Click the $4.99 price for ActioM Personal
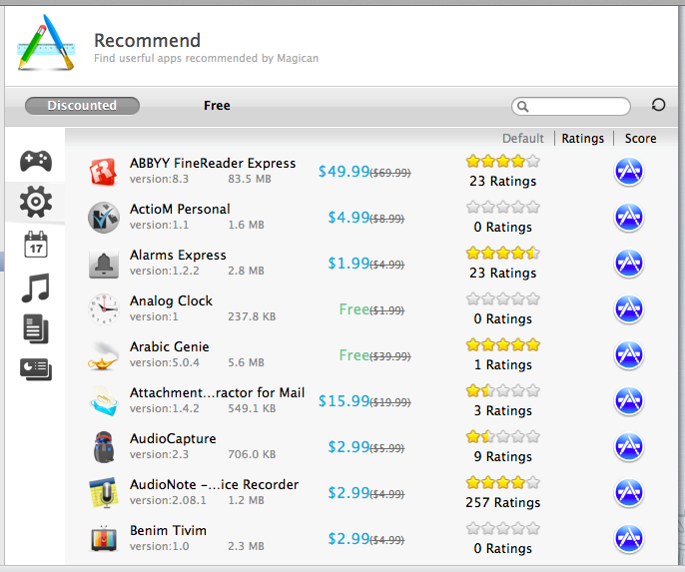This screenshot has width=685, height=572. tap(349, 218)
